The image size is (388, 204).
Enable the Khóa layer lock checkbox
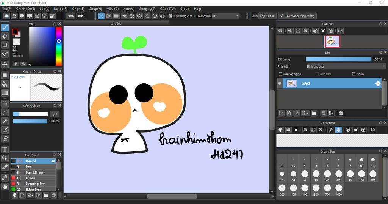click(x=354, y=74)
